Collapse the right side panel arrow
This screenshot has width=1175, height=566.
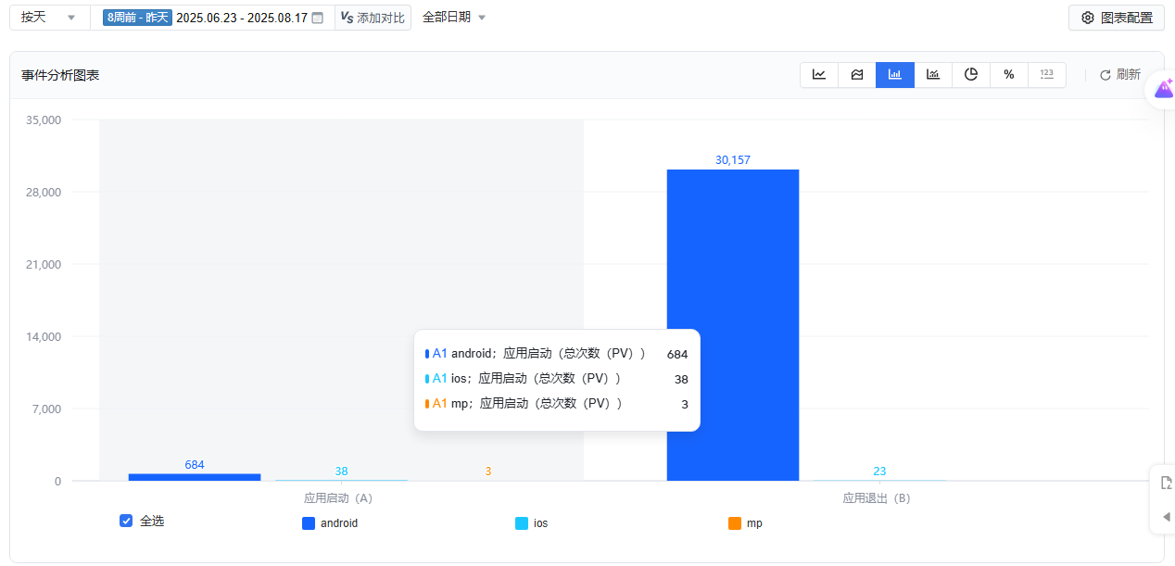point(1166,516)
